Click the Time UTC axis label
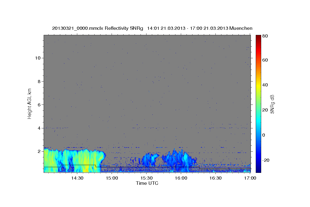310x207 pixels. tap(147, 183)
